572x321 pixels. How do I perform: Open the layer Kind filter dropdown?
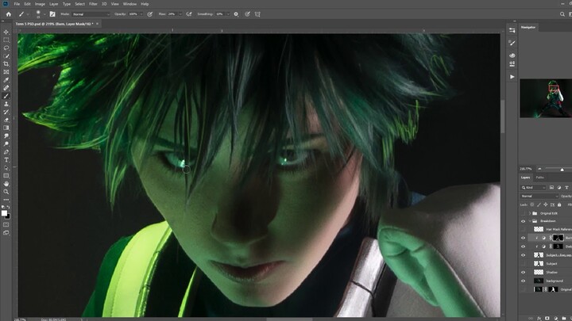click(533, 187)
